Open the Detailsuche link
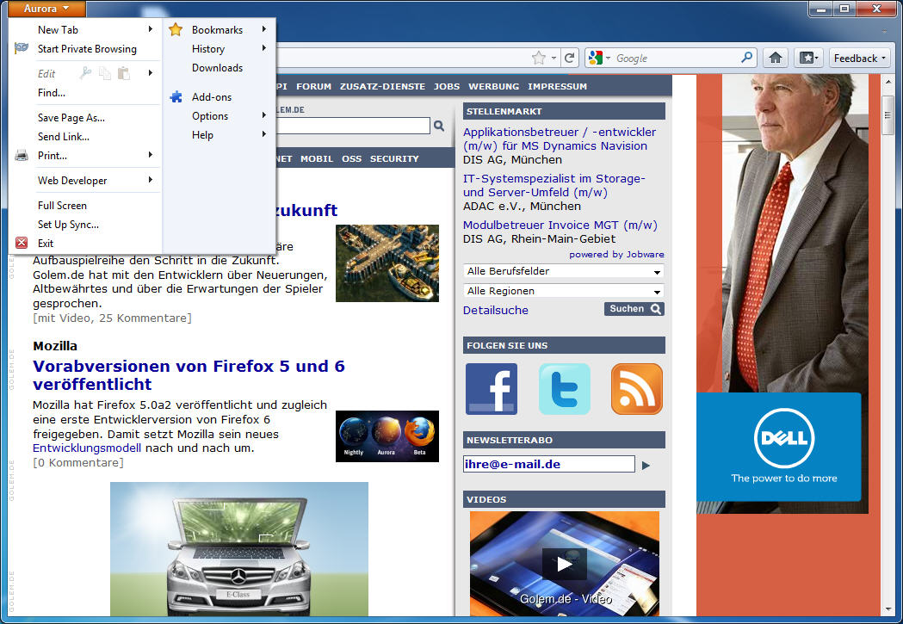This screenshot has width=903, height=624. pyautogui.click(x=495, y=310)
